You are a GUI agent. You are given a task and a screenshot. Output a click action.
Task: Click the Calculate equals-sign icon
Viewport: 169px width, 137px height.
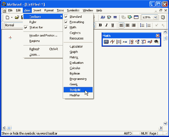tap(115, 17)
